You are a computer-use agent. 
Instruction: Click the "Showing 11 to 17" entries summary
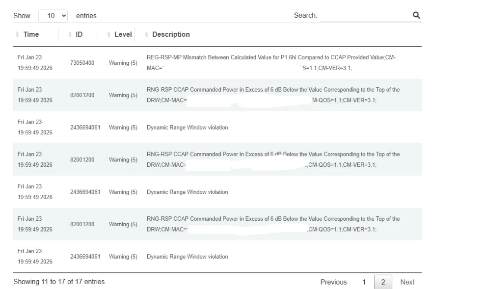[x=59, y=282]
